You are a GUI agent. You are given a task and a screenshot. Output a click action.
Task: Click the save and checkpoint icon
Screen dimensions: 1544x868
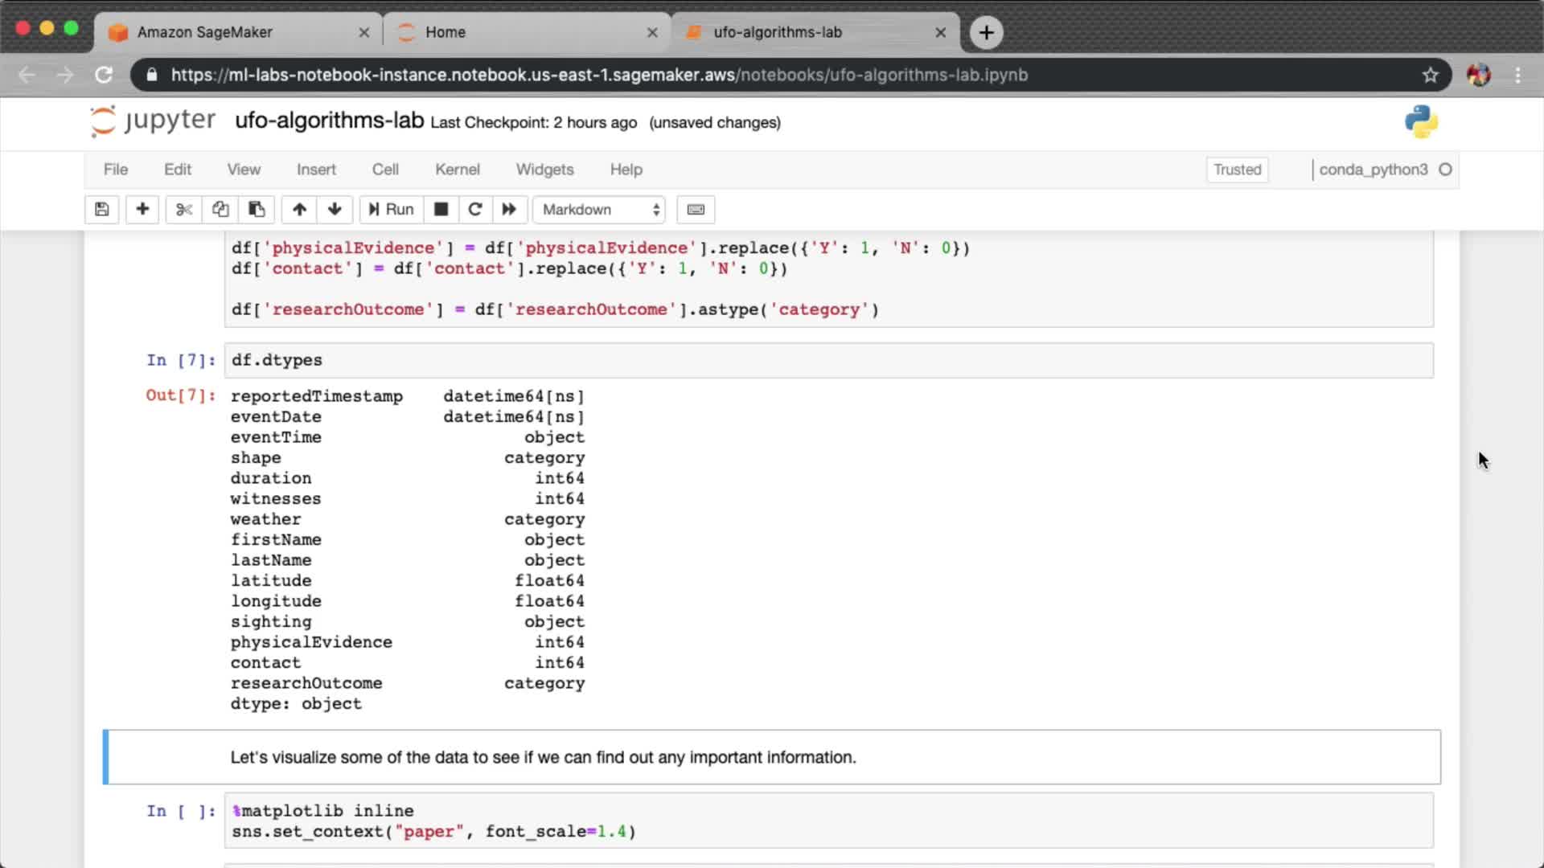(101, 210)
